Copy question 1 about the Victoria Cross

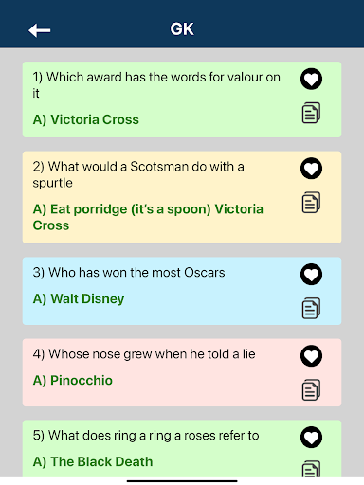coord(311,113)
